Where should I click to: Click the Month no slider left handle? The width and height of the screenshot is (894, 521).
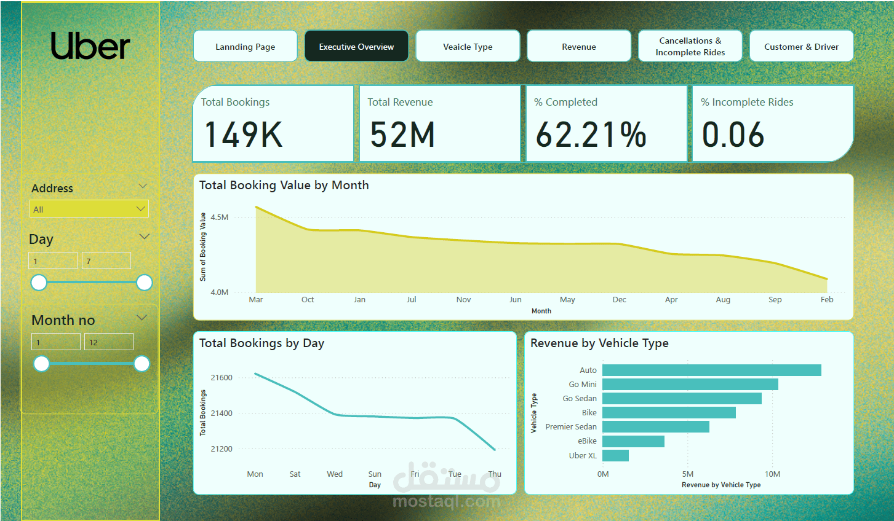(x=41, y=364)
